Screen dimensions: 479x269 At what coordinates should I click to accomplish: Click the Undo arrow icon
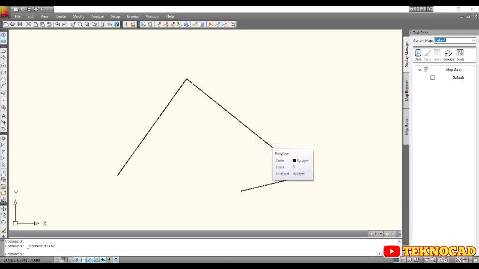(x=58, y=24)
